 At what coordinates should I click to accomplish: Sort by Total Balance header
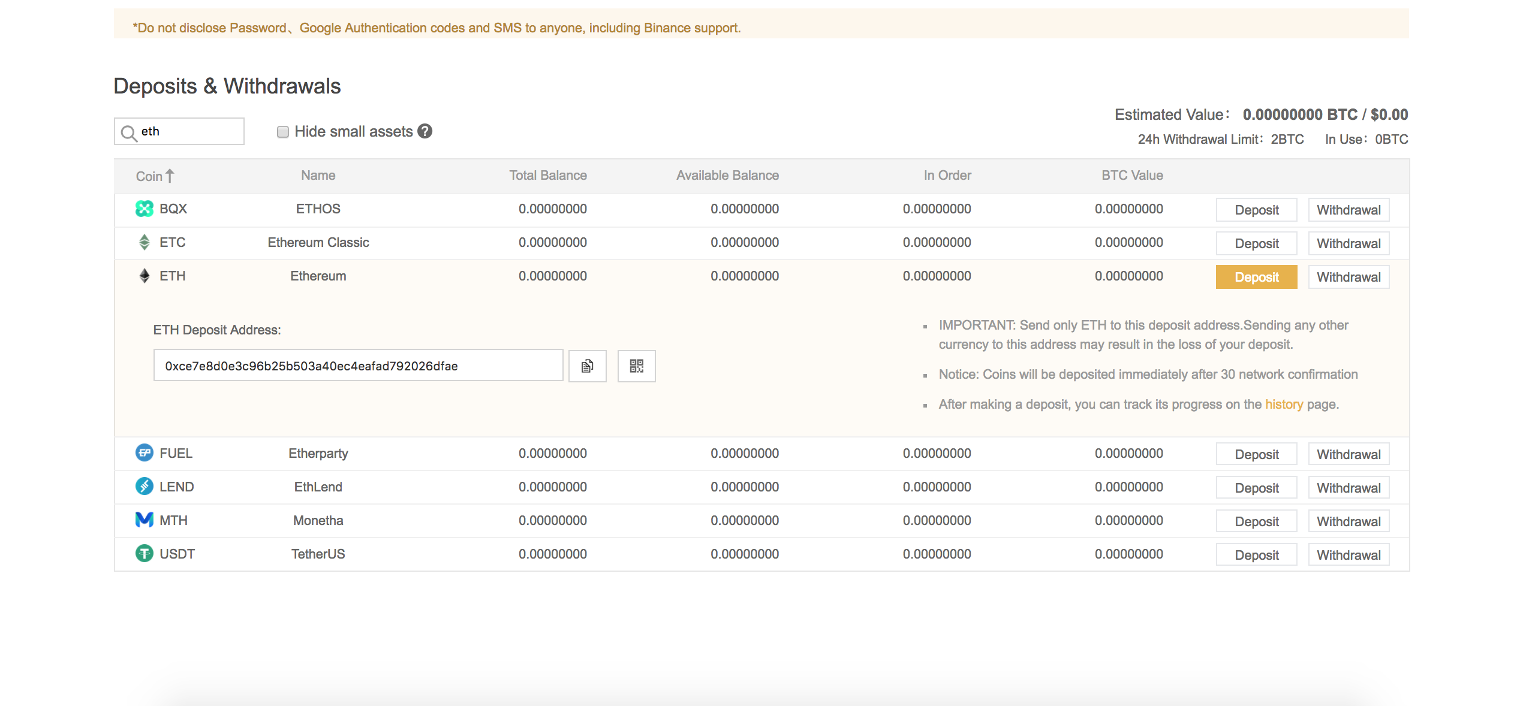[548, 176]
